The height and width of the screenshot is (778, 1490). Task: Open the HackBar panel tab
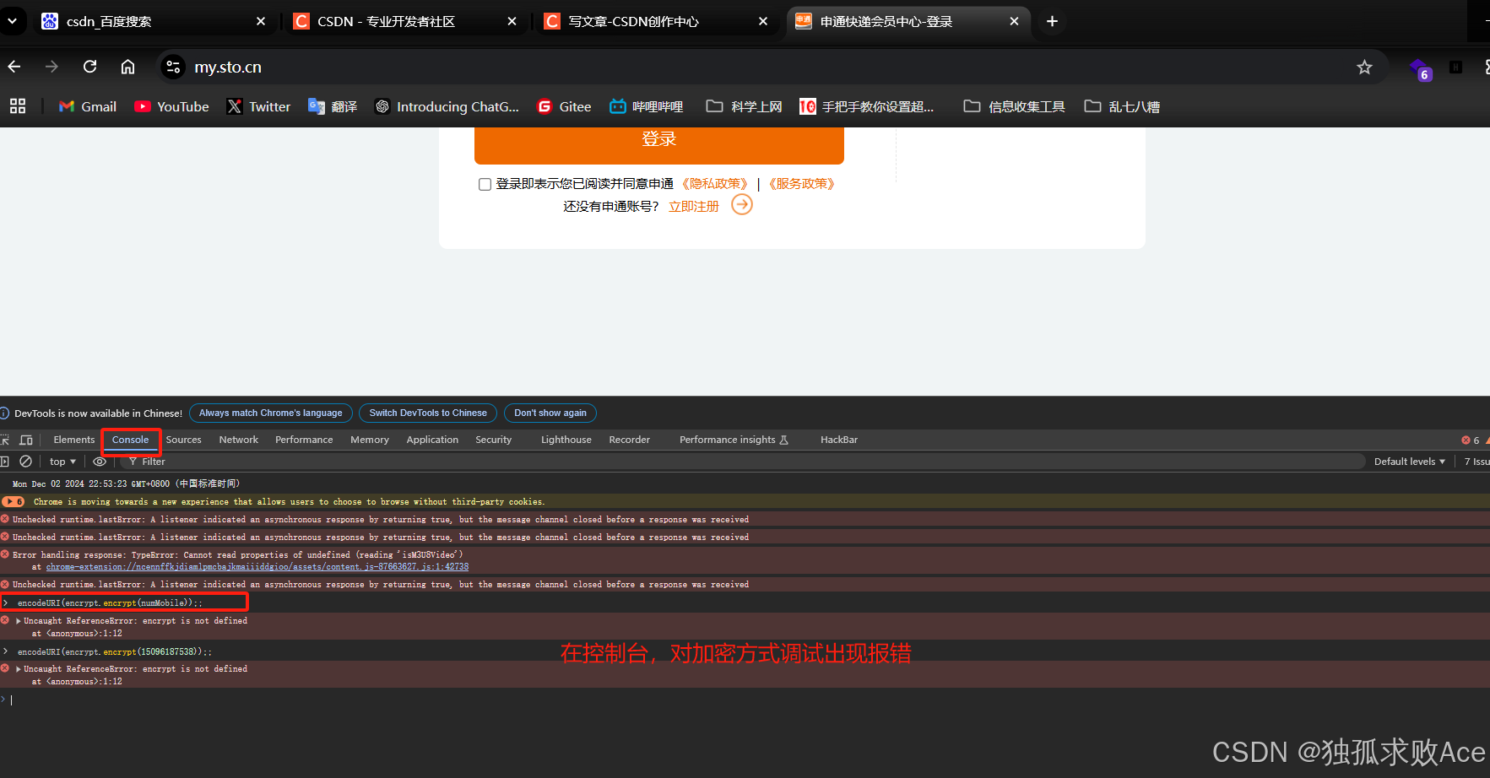pos(838,440)
